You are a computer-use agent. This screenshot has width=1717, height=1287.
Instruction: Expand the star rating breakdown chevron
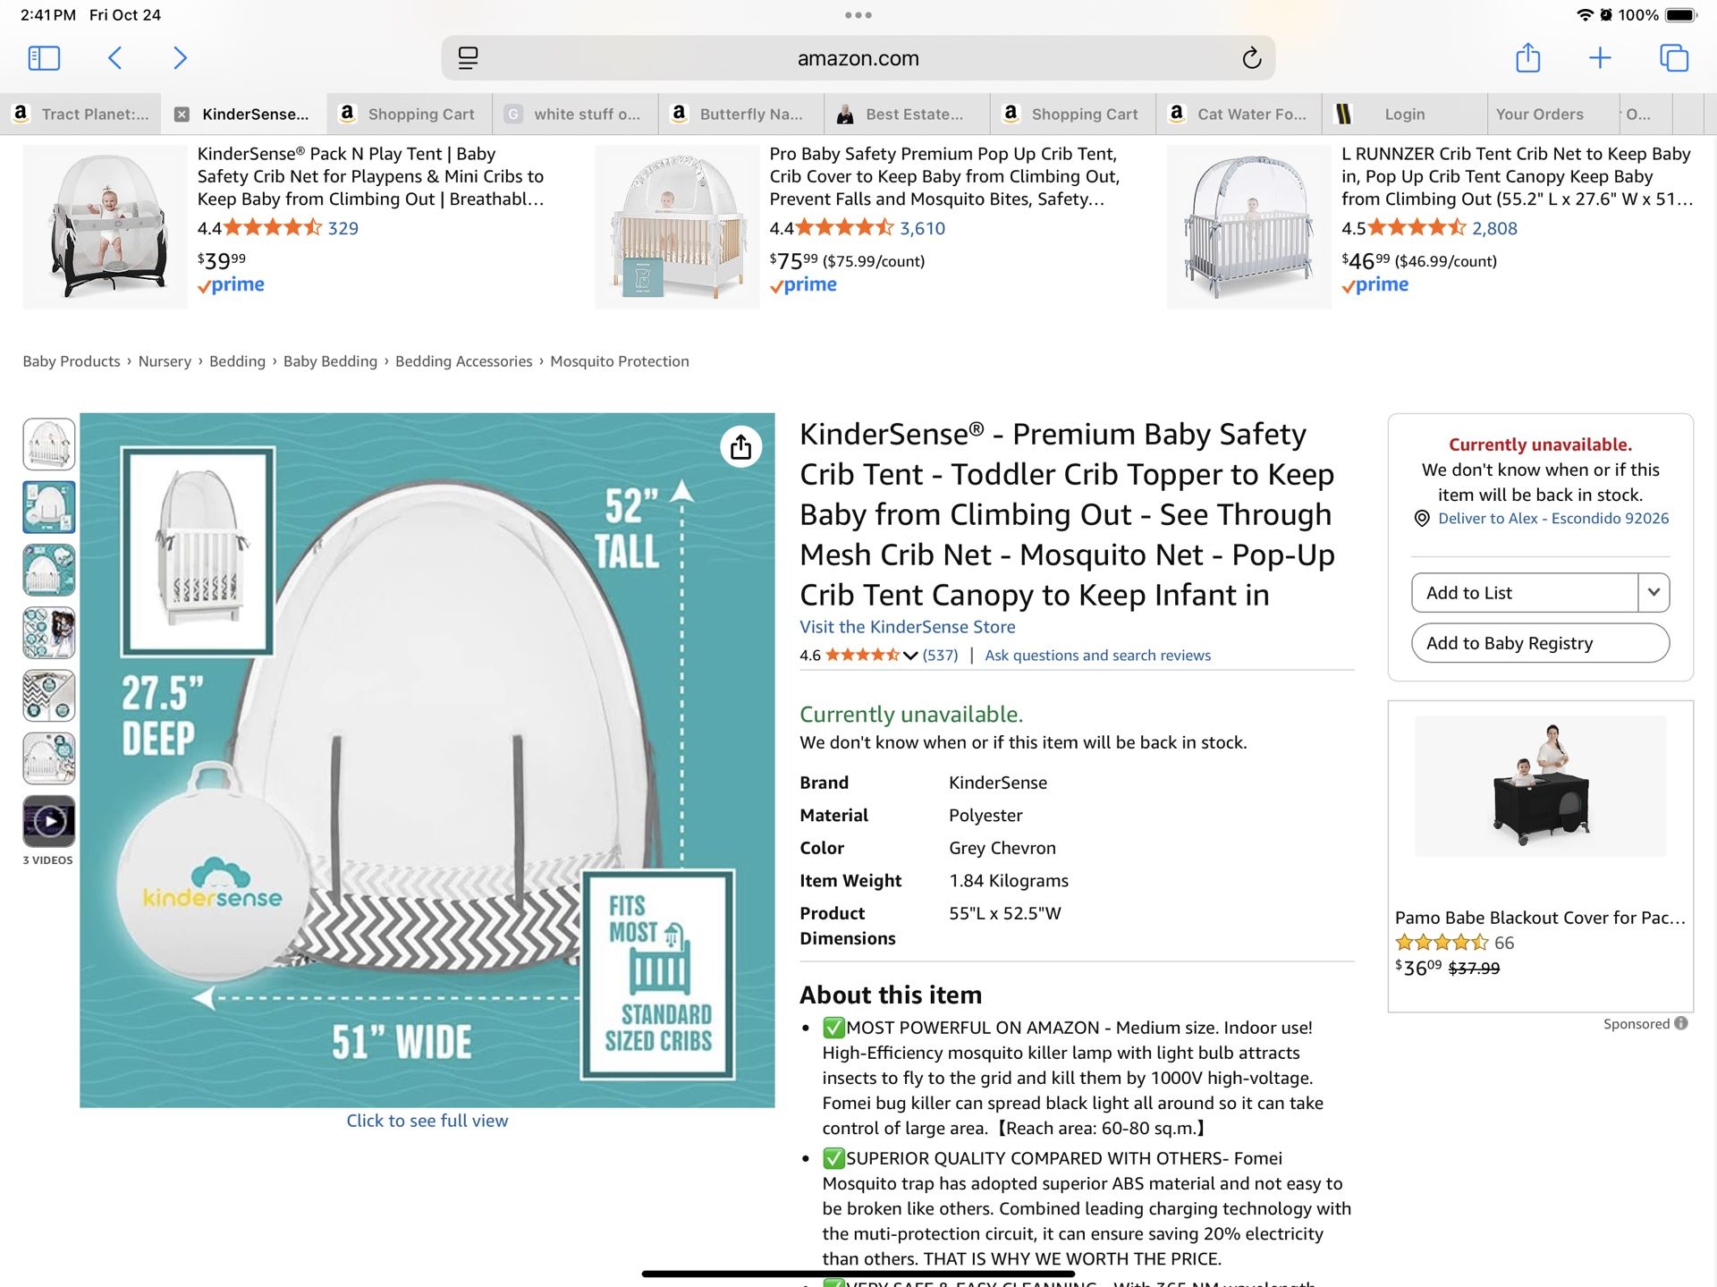[x=910, y=656]
